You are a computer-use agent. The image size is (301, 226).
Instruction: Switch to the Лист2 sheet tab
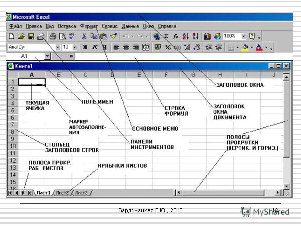[62, 193]
